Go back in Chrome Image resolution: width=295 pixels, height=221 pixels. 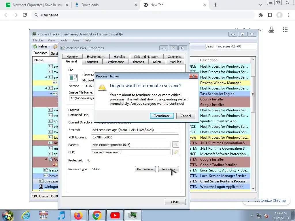point(6,15)
